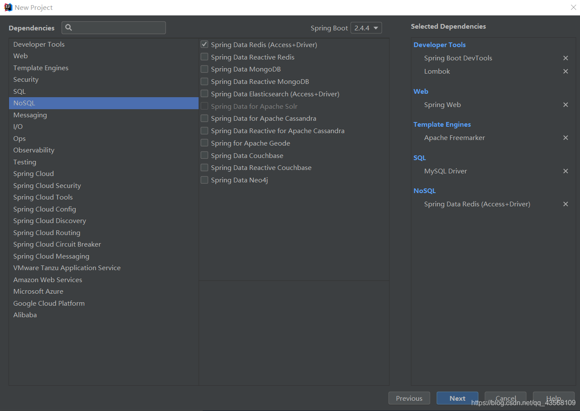Open the Ops category

(104, 138)
